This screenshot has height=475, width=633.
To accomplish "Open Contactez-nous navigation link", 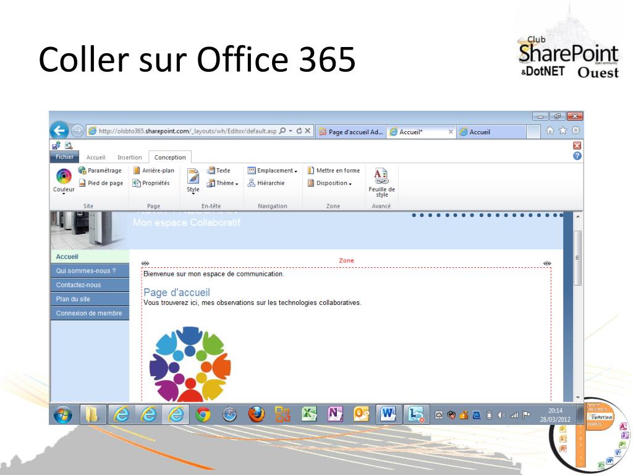I will 90,285.
